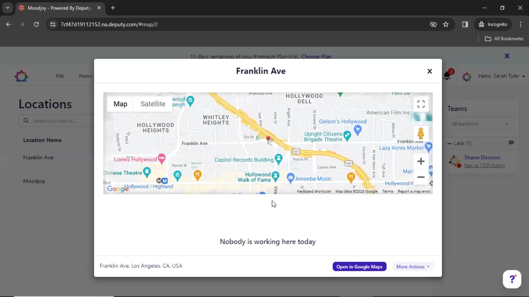
Task: Click the More Actions dropdown button
Action: 412,266
